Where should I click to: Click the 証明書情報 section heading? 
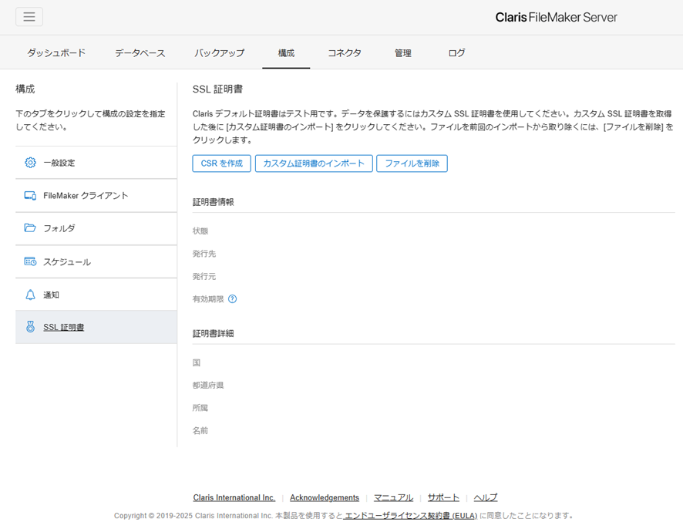pyautogui.click(x=214, y=202)
